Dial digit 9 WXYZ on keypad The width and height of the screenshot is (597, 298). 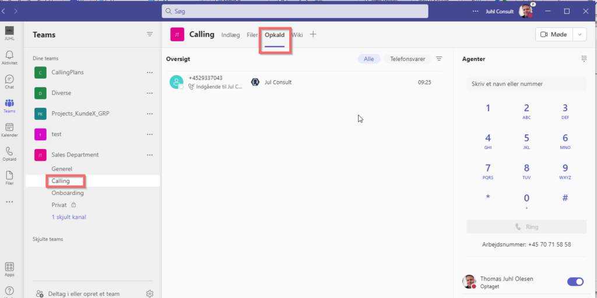click(x=565, y=171)
